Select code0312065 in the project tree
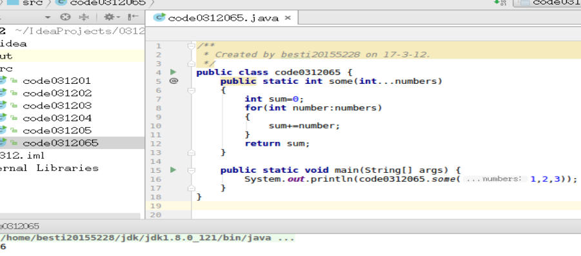Screen dimensions: 581x256 click(61, 143)
